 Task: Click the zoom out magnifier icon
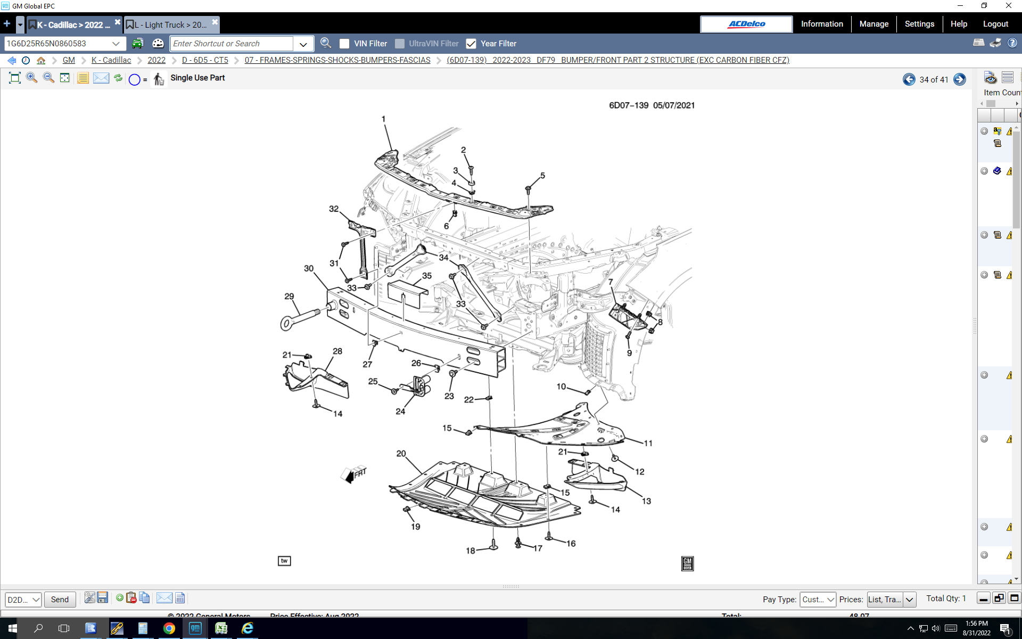pos(48,78)
